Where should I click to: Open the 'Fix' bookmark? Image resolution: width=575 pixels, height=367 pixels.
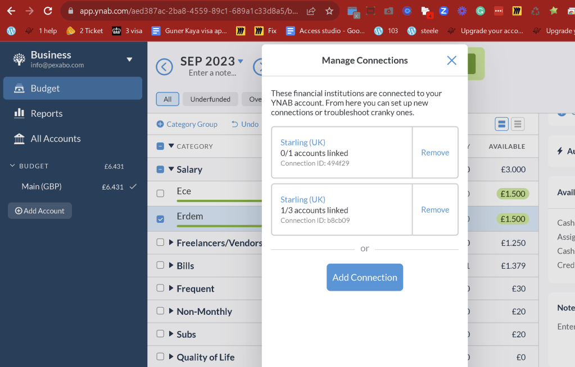[x=265, y=31]
